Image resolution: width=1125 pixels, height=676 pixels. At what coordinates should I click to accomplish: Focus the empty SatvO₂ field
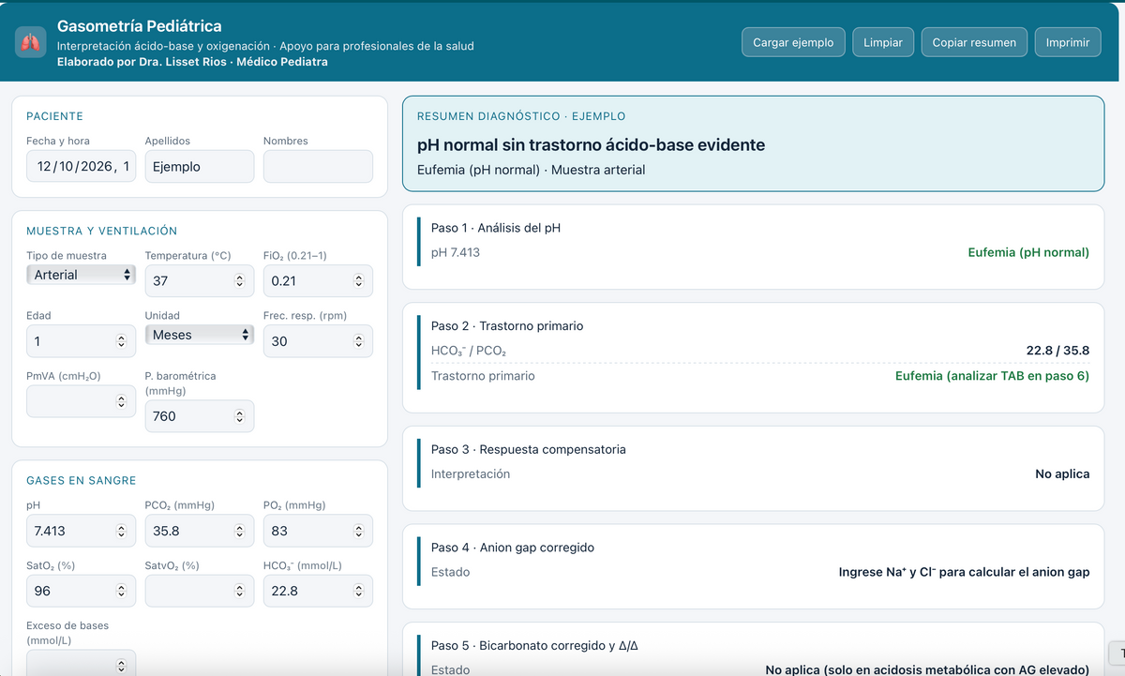click(199, 591)
